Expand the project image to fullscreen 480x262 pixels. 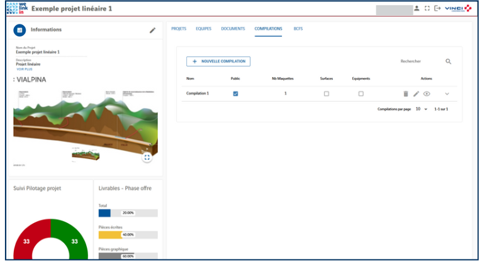tap(147, 158)
